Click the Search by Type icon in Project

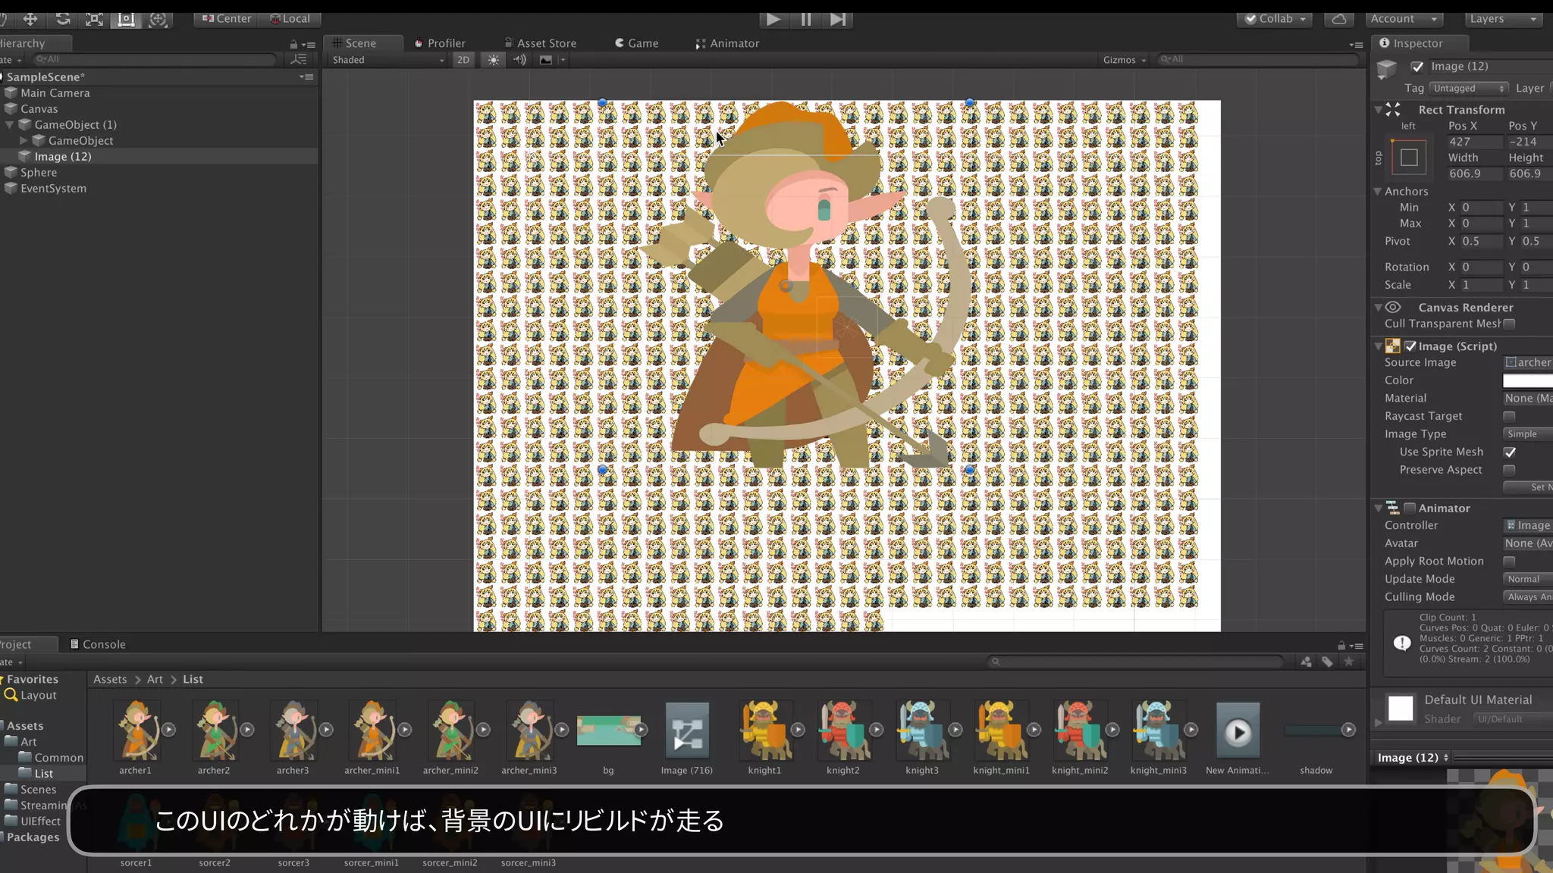pyautogui.click(x=1307, y=662)
